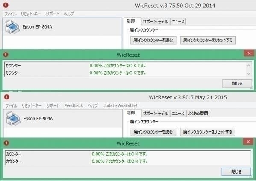Open Update Available! menu item
The image size is (256, 181).
(120, 105)
